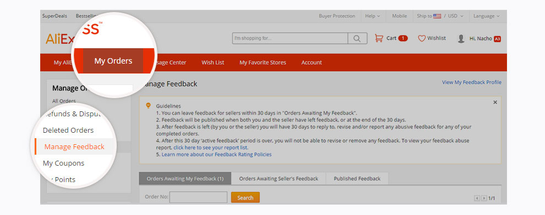Click the cart item count badge
This screenshot has width=545, height=215.
click(403, 38)
